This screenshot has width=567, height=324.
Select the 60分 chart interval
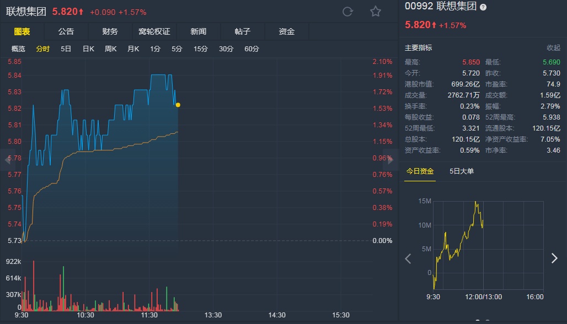tap(252, 49)
